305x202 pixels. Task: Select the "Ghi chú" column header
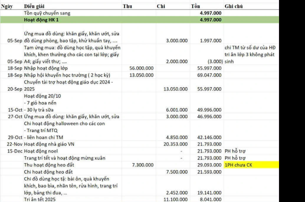(234, 6)
